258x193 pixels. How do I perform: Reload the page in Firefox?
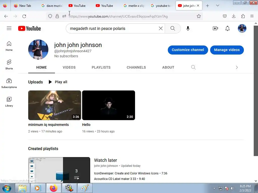pos(24,16)
